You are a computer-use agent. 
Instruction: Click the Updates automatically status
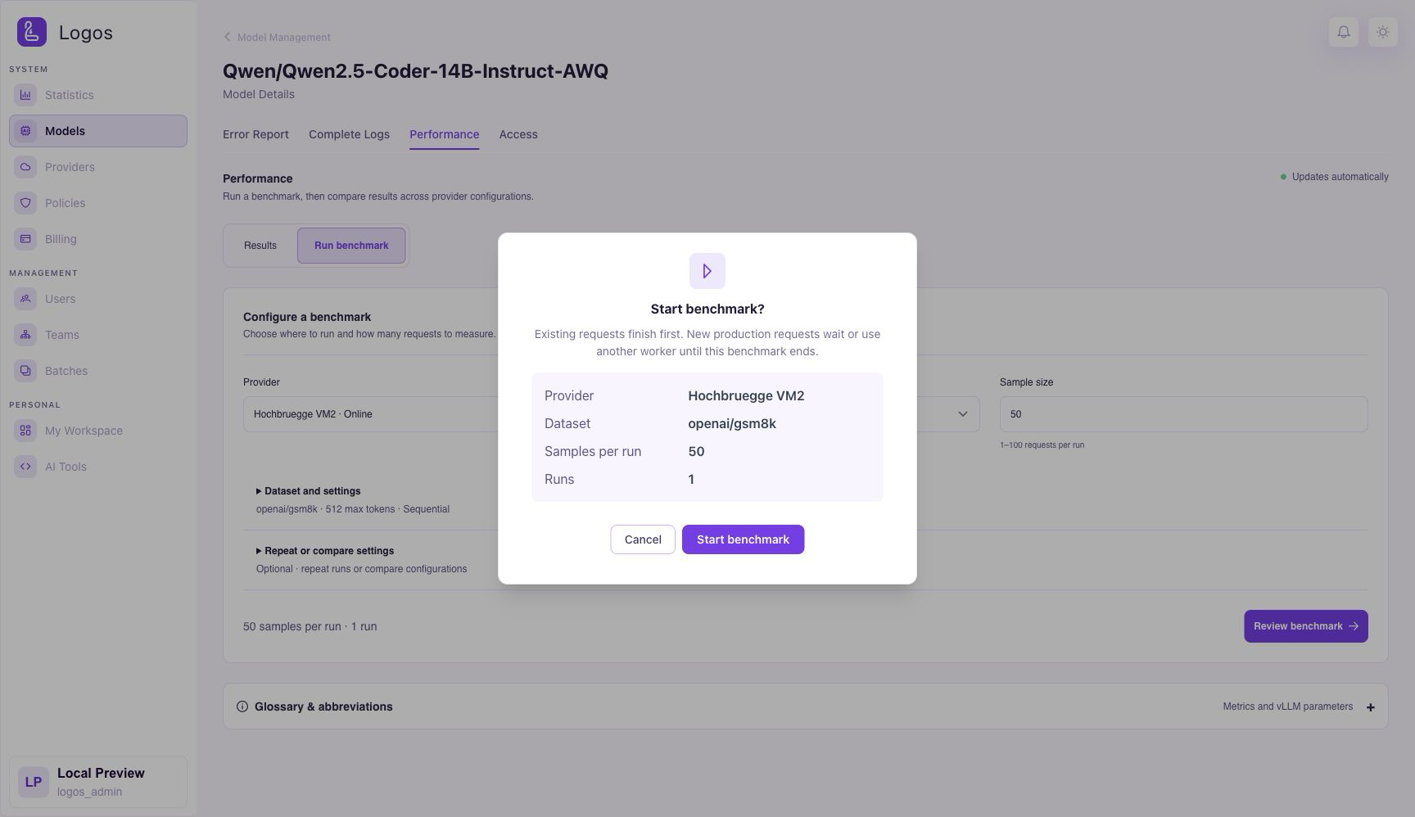1335,177
